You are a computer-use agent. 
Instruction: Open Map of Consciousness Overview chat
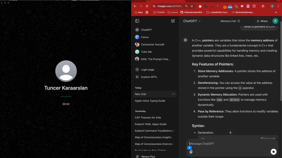point(155,144)
